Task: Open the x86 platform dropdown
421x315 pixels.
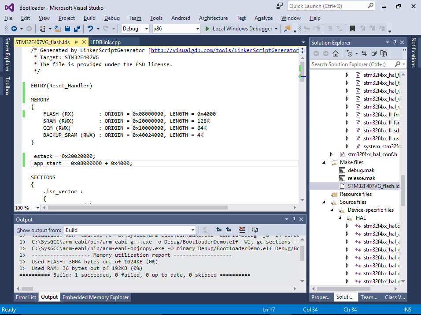Action: tap(198, 29)
